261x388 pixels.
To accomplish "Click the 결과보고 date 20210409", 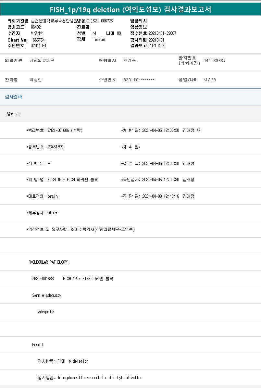I will [x=156, y=46].
